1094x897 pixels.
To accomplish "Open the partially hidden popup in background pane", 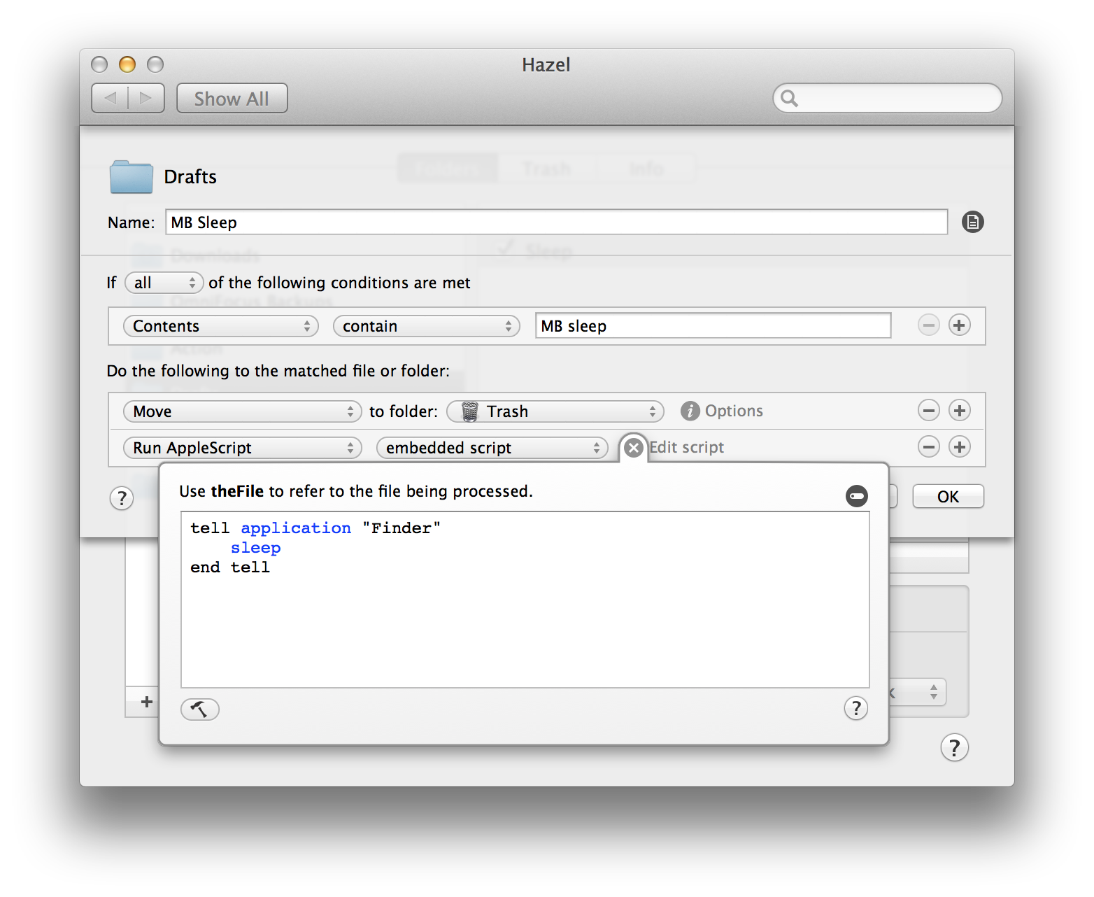I will (918, 693).
